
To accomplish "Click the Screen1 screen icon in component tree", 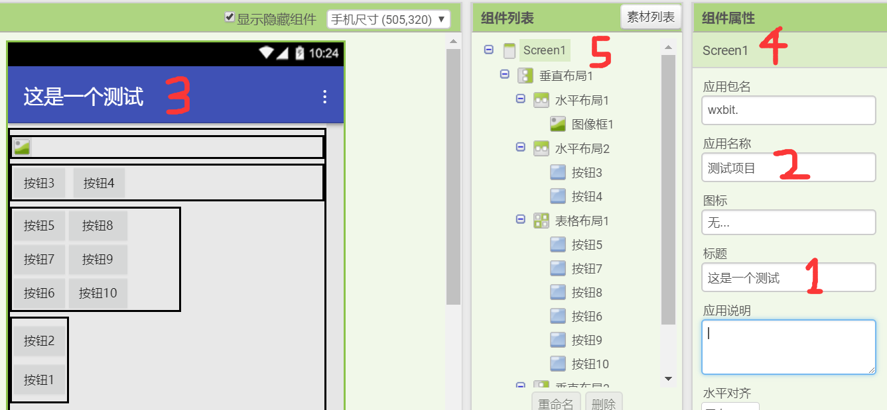I will [508, 50].
